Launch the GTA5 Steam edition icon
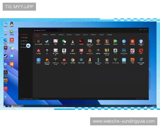This screenshot has width=160, height=128. click(115, 60)
